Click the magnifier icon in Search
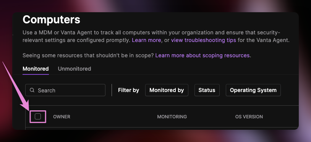This screenshot has height=142, width=311. click(32, 90)
